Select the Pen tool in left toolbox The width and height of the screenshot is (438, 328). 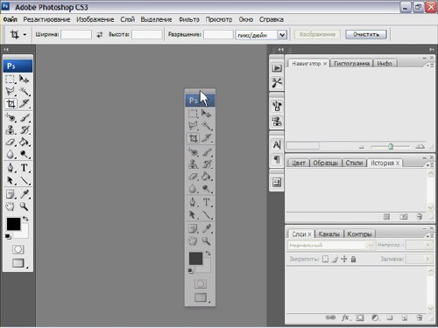pos(11,168)
